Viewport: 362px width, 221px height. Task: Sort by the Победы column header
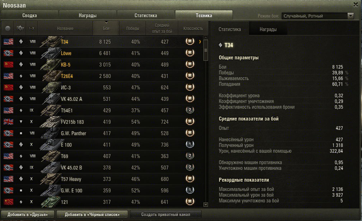(132, 28)
